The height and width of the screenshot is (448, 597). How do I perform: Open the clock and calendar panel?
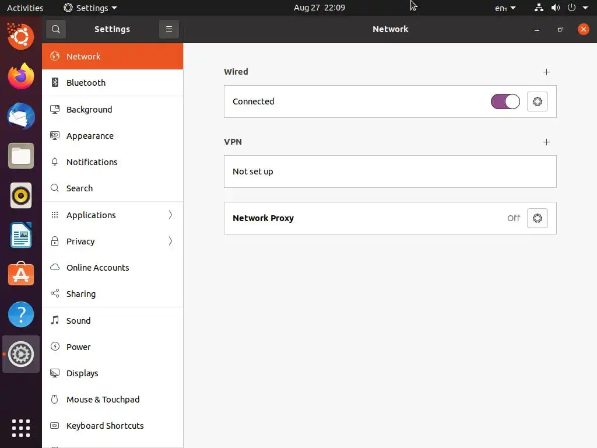tap(319, 8)
